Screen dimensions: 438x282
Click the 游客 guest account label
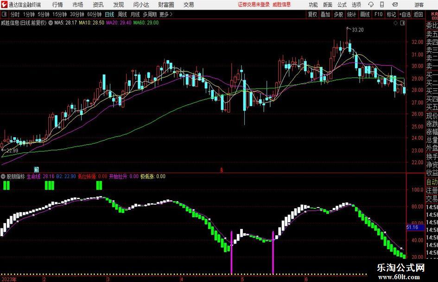tap(419, 5)
